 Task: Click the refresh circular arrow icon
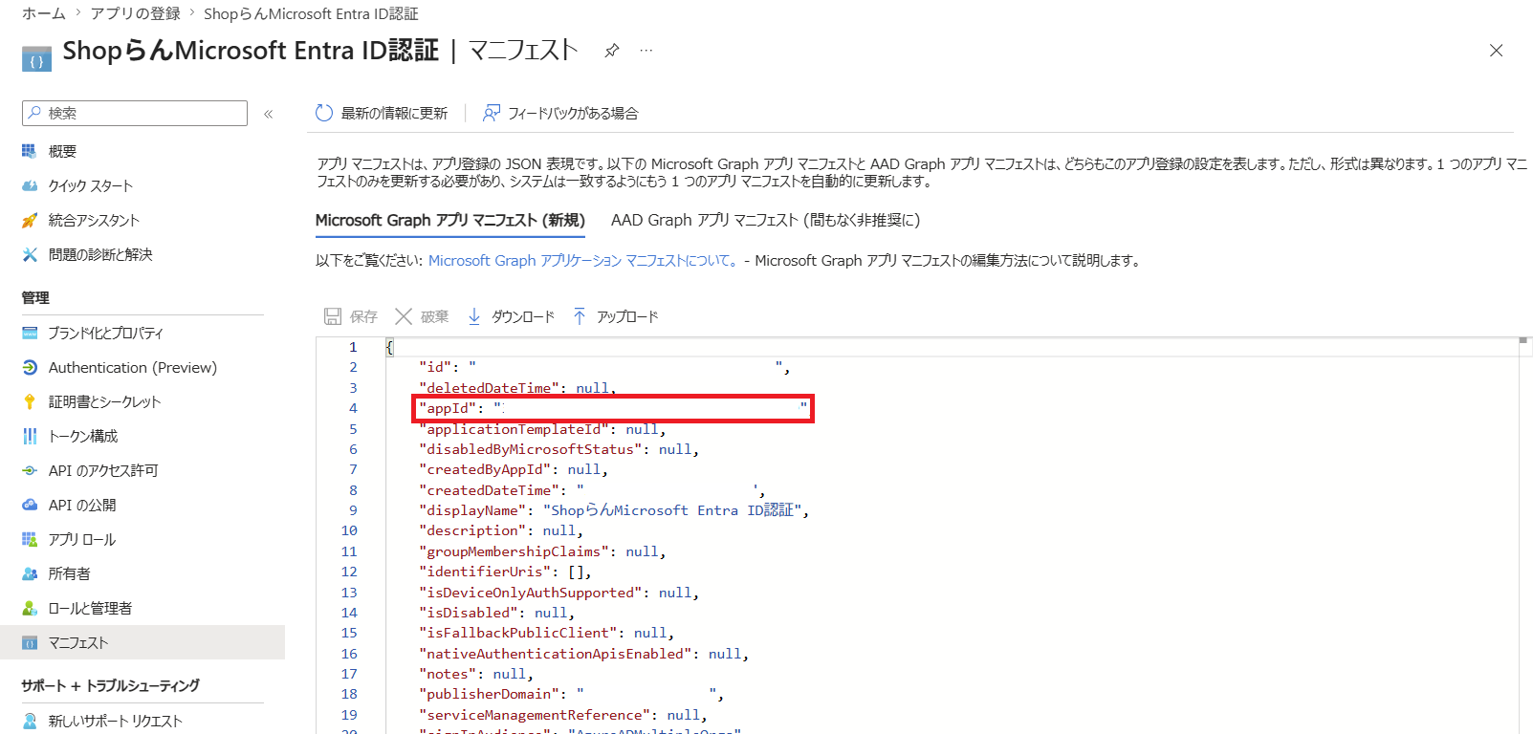(324, 113)
